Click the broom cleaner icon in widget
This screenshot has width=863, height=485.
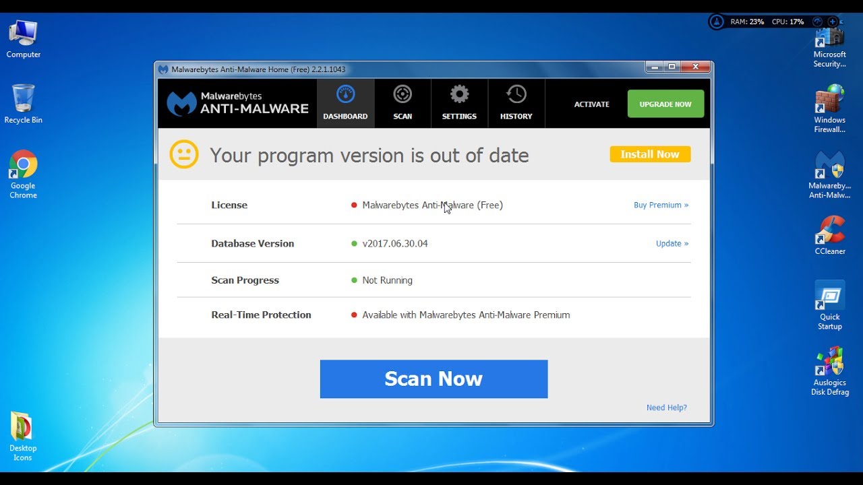[x=716, y=22]
